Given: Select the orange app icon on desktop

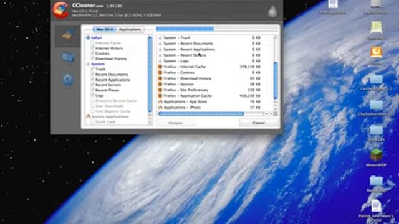Looking at the screenshot, I should click(376, 53).
